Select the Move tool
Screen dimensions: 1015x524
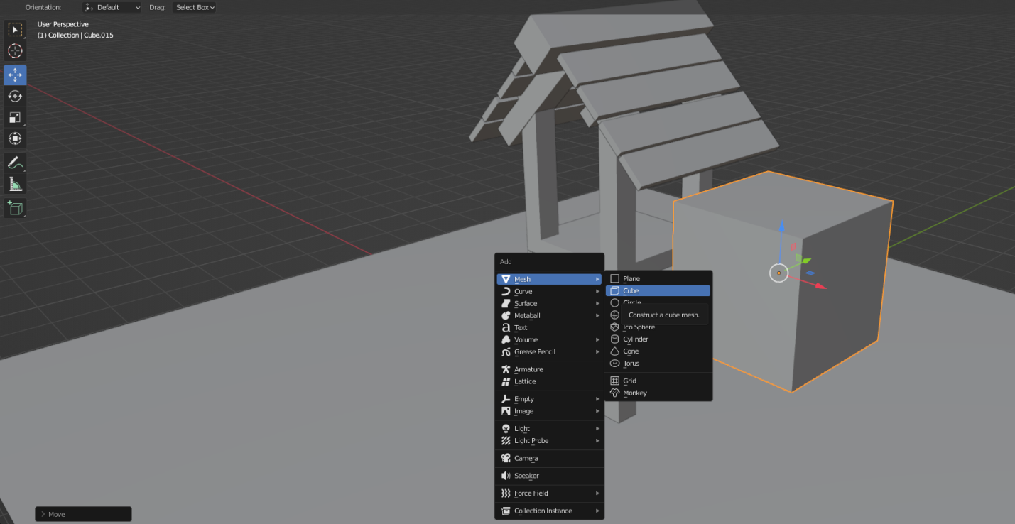tap(15, 75)
